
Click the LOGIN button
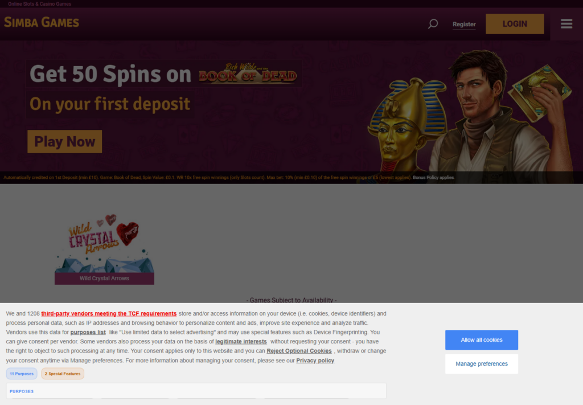(x=515, y=24)
